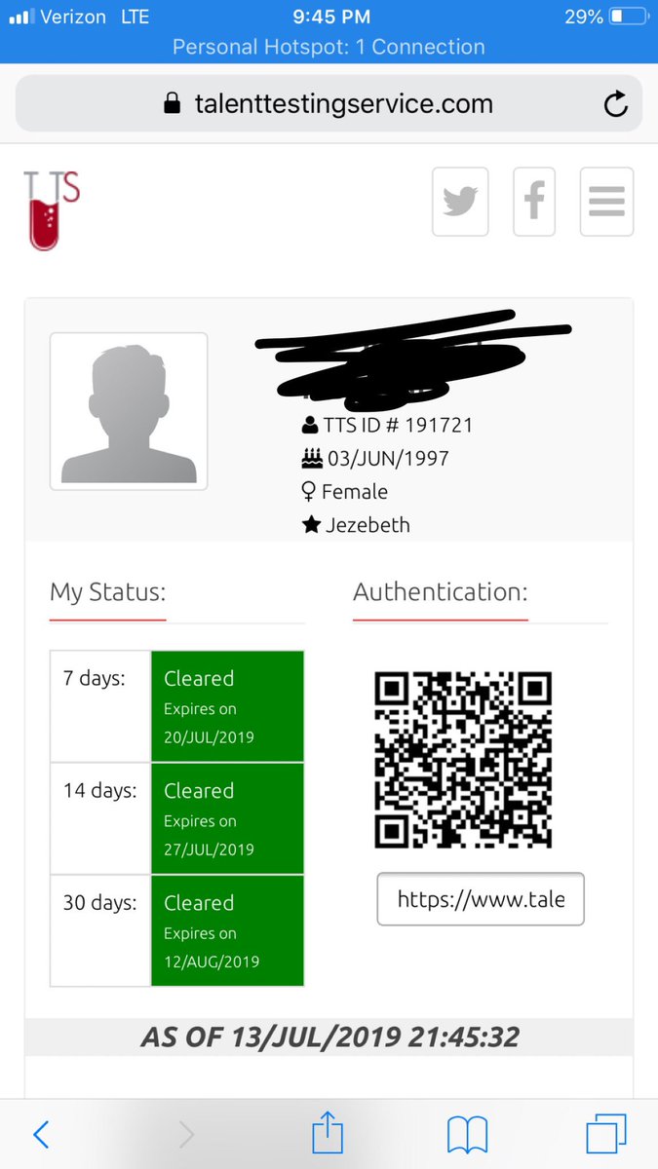This screenshot has width=658, height=1169.
Task: Tap the "7 days:" label
Action: pos(95,679)
